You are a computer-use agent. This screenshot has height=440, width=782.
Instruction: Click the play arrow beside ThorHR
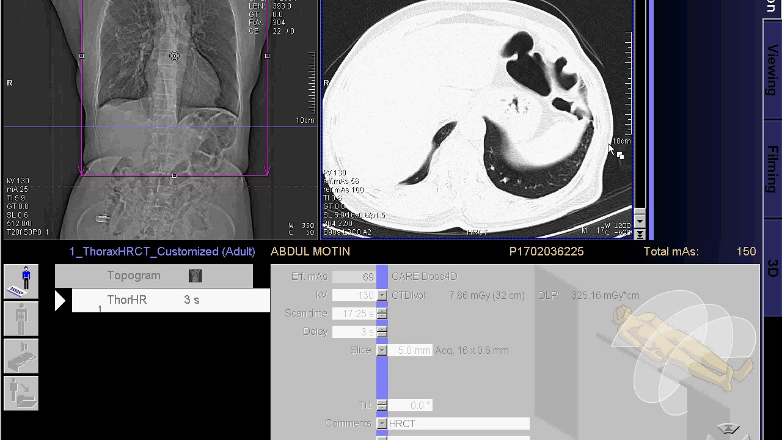60,301
